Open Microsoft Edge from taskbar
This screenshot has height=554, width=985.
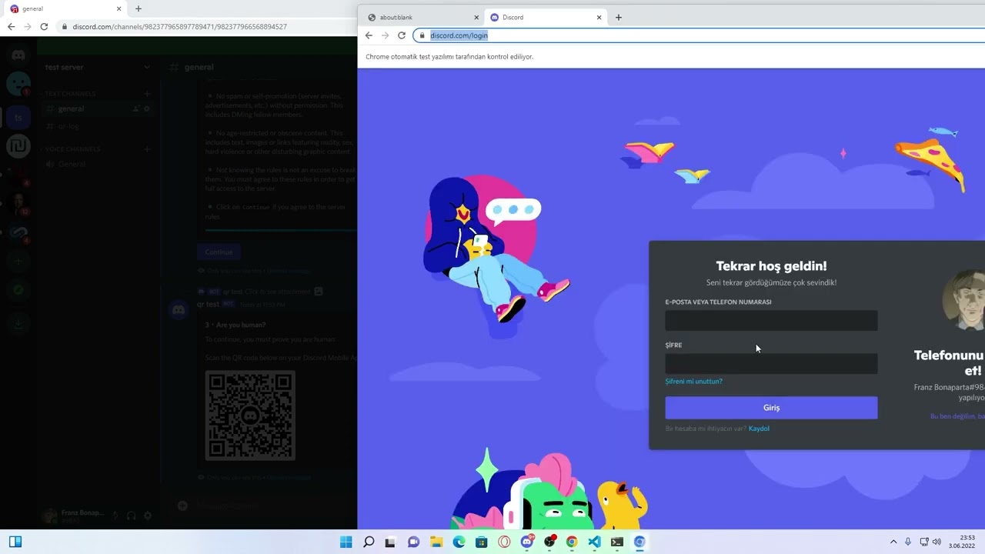point(459,542)
